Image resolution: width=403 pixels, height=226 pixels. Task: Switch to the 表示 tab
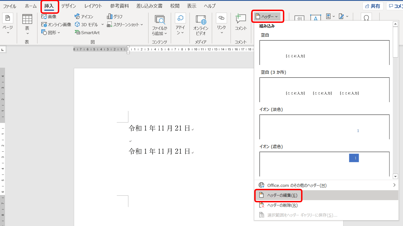(x=192, y=6)
